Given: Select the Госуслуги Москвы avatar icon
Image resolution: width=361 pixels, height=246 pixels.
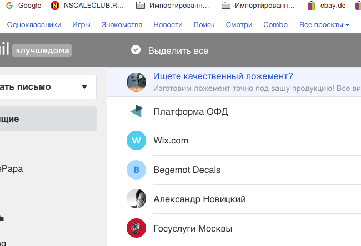Looking at the screenshot, I should pyautogui.click(x=136, y=228).
